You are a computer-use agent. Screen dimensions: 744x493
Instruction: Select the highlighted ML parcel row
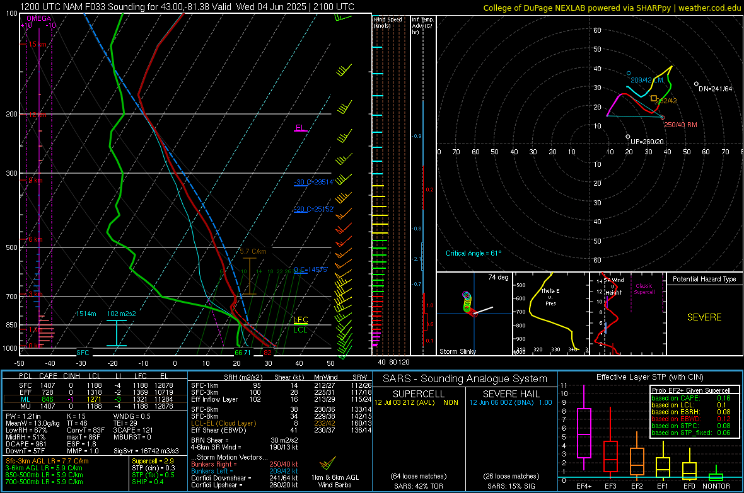95,399
